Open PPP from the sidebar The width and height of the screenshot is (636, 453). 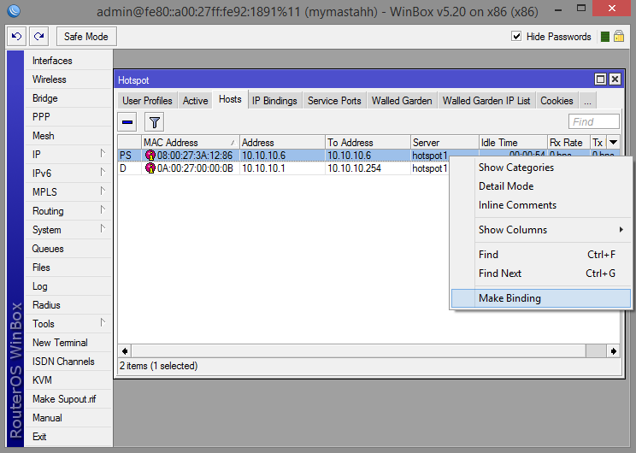click(68, 117)
